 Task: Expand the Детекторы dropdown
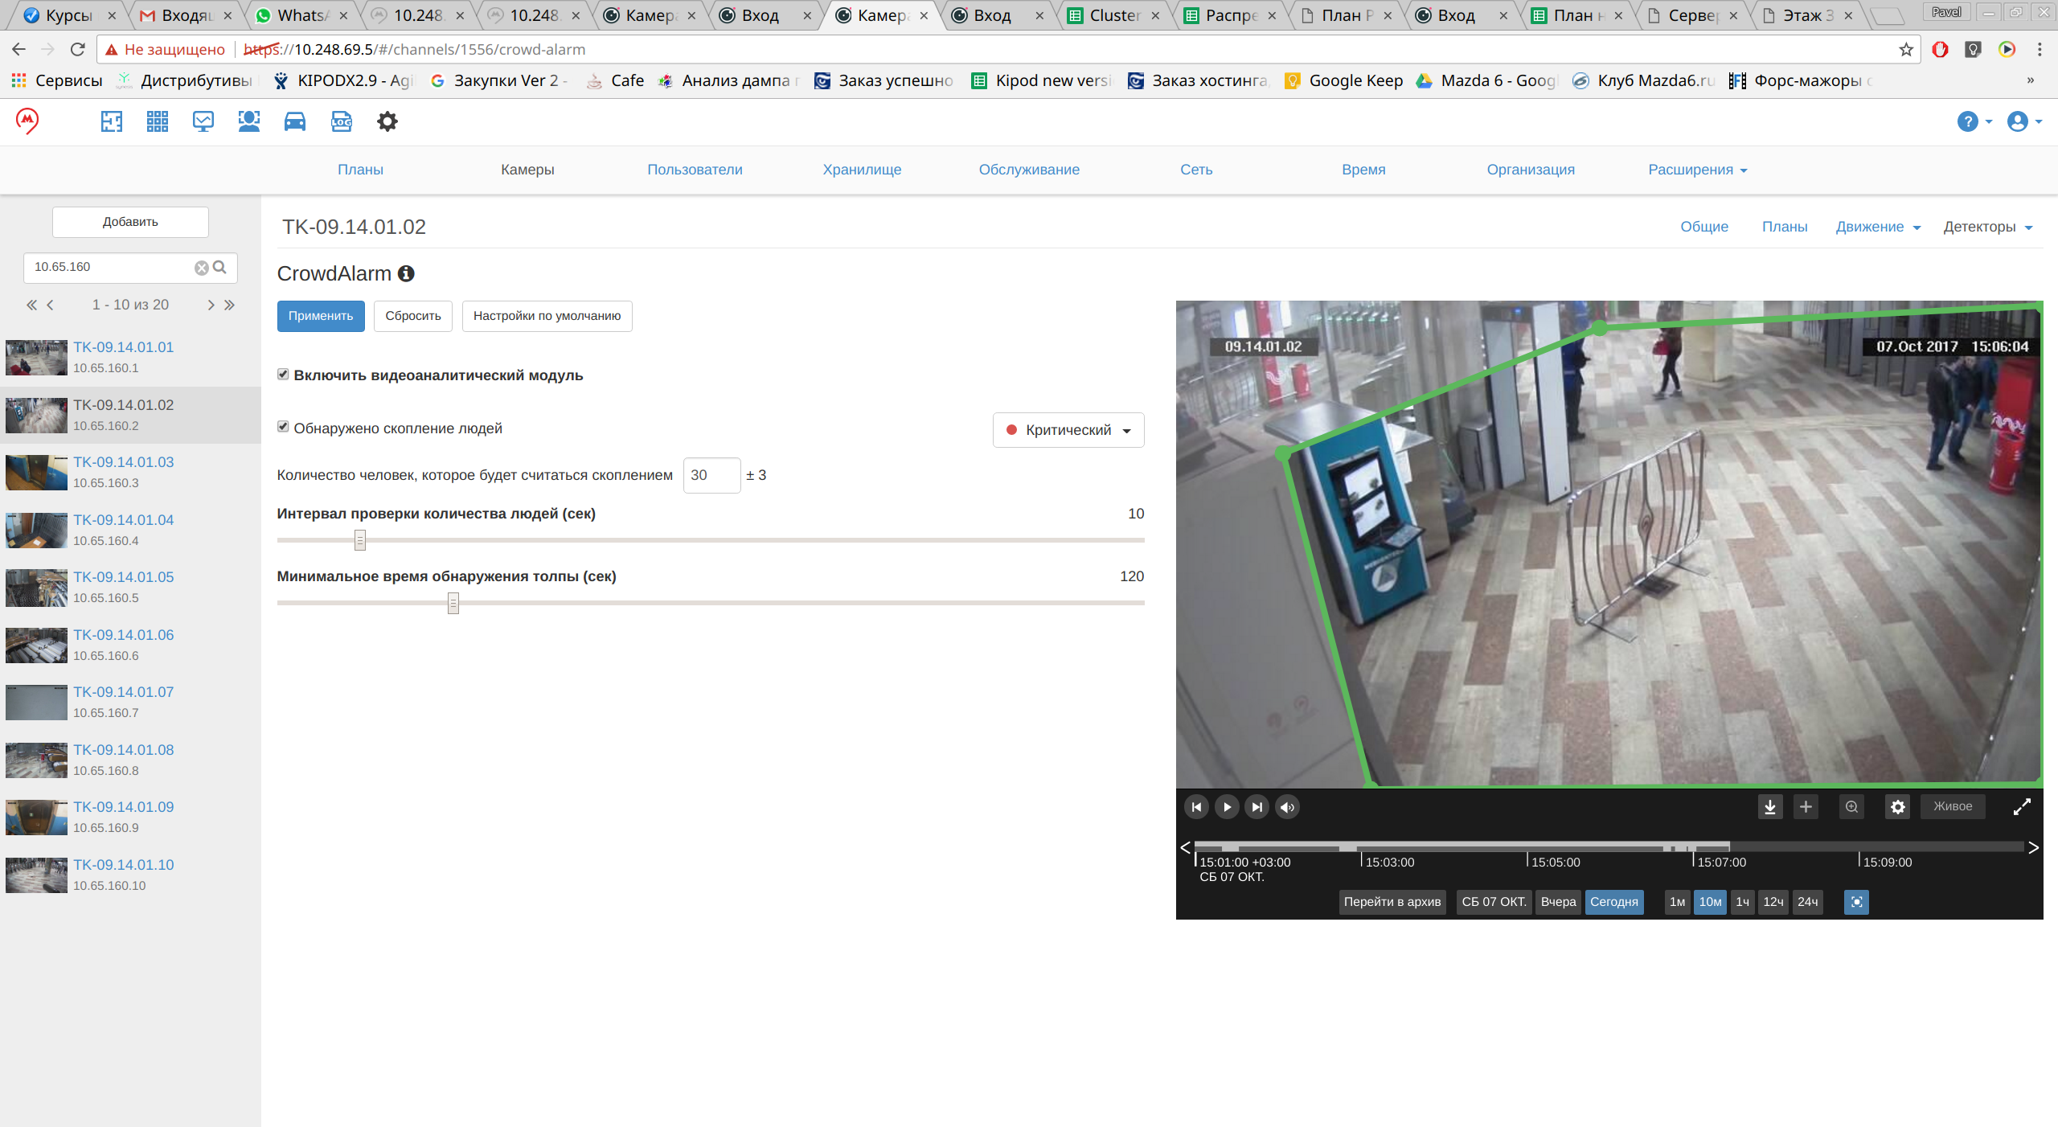pyautogui.click(x=1988, y=227)
